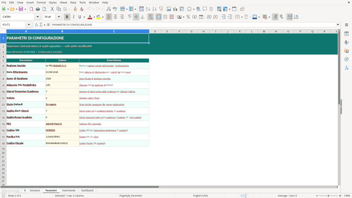
Task: Open the sidebar Properties deck
Action: click(346, 34)
